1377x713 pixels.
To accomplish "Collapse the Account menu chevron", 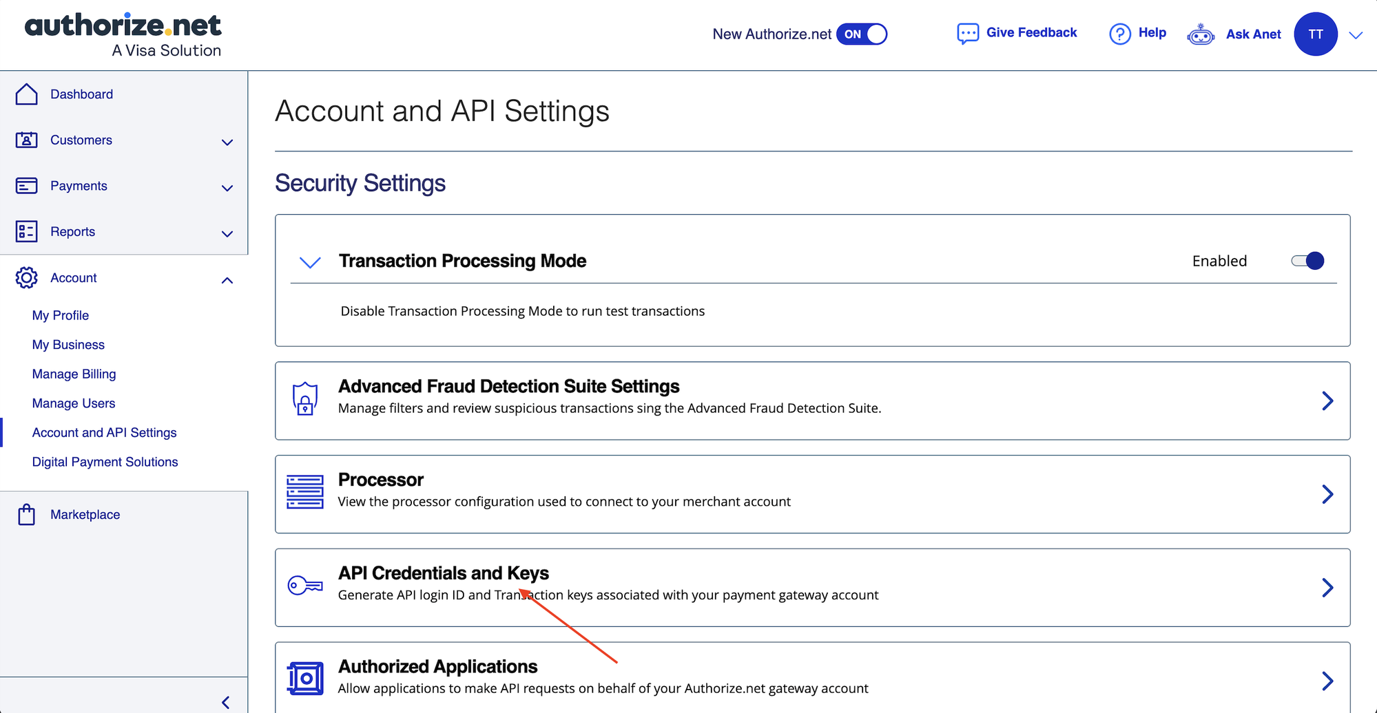I will point(227,280).
